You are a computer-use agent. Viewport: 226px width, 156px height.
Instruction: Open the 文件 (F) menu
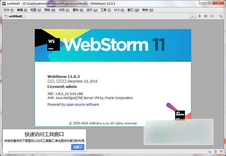[8, 10]
